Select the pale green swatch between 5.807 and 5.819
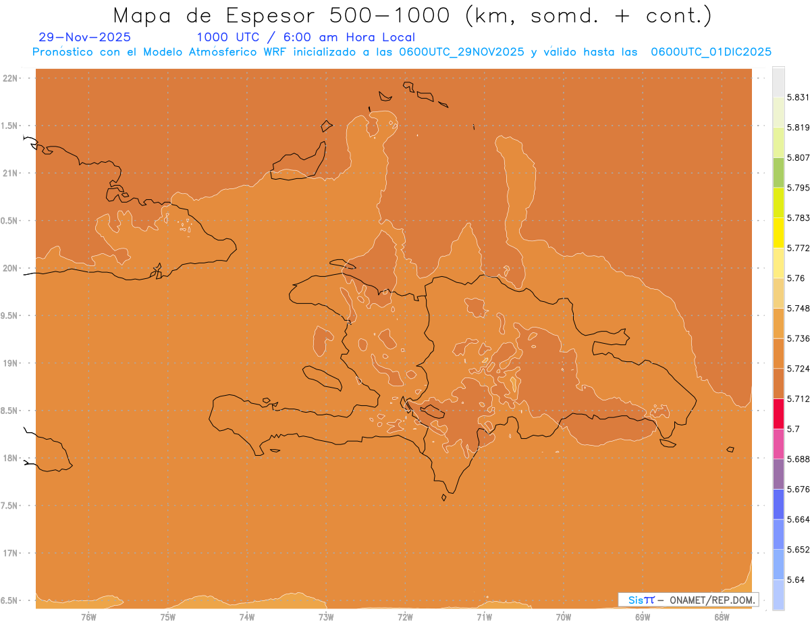 coord(778,142)
